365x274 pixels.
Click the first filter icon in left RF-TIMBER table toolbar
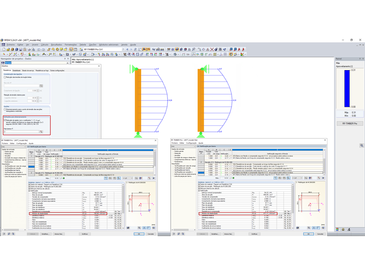[106, 178]
